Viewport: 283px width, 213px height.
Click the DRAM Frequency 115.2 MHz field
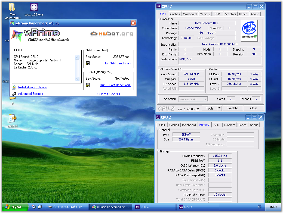[220, 156]
